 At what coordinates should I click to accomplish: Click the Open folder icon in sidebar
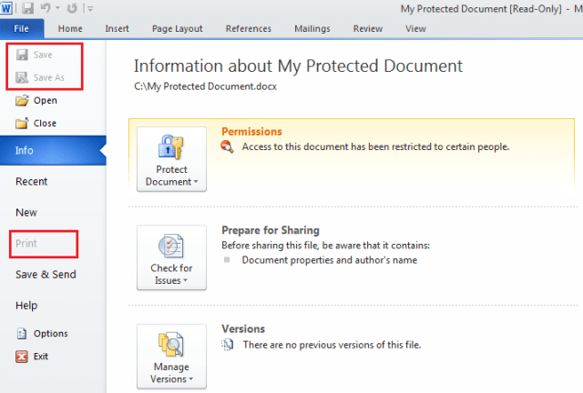tap(23, 100)
